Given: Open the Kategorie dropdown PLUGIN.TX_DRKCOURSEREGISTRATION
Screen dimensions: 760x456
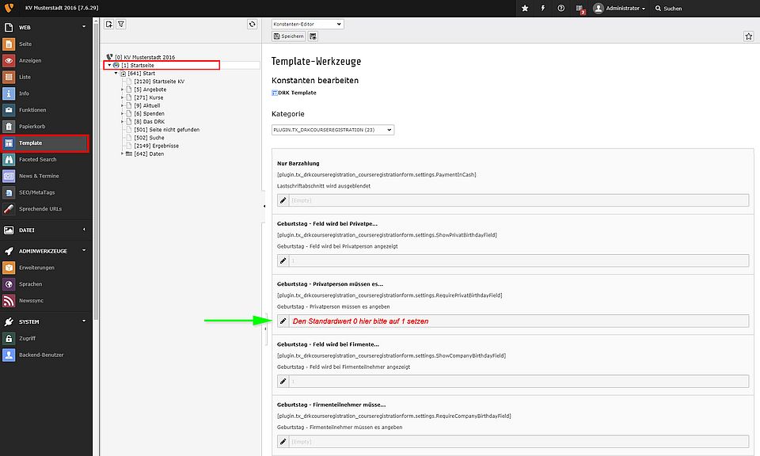Looking at the screenshot, I should coord(332,130).
